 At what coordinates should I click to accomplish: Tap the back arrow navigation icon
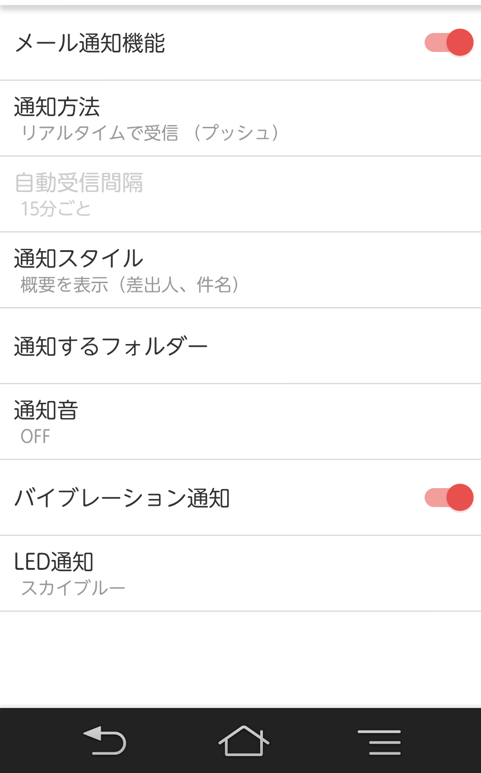coord(105,740)
